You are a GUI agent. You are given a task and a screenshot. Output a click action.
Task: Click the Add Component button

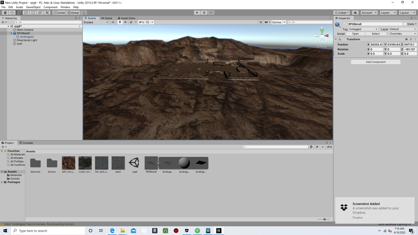(x=375, y=62)
